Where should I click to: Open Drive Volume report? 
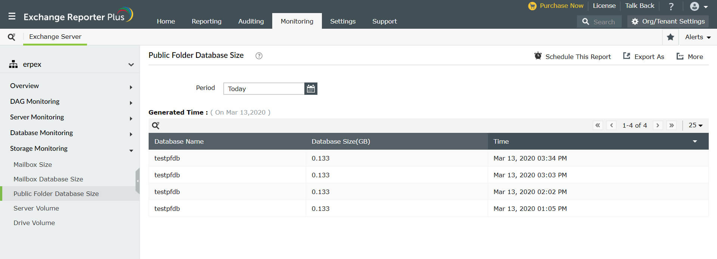34,223
